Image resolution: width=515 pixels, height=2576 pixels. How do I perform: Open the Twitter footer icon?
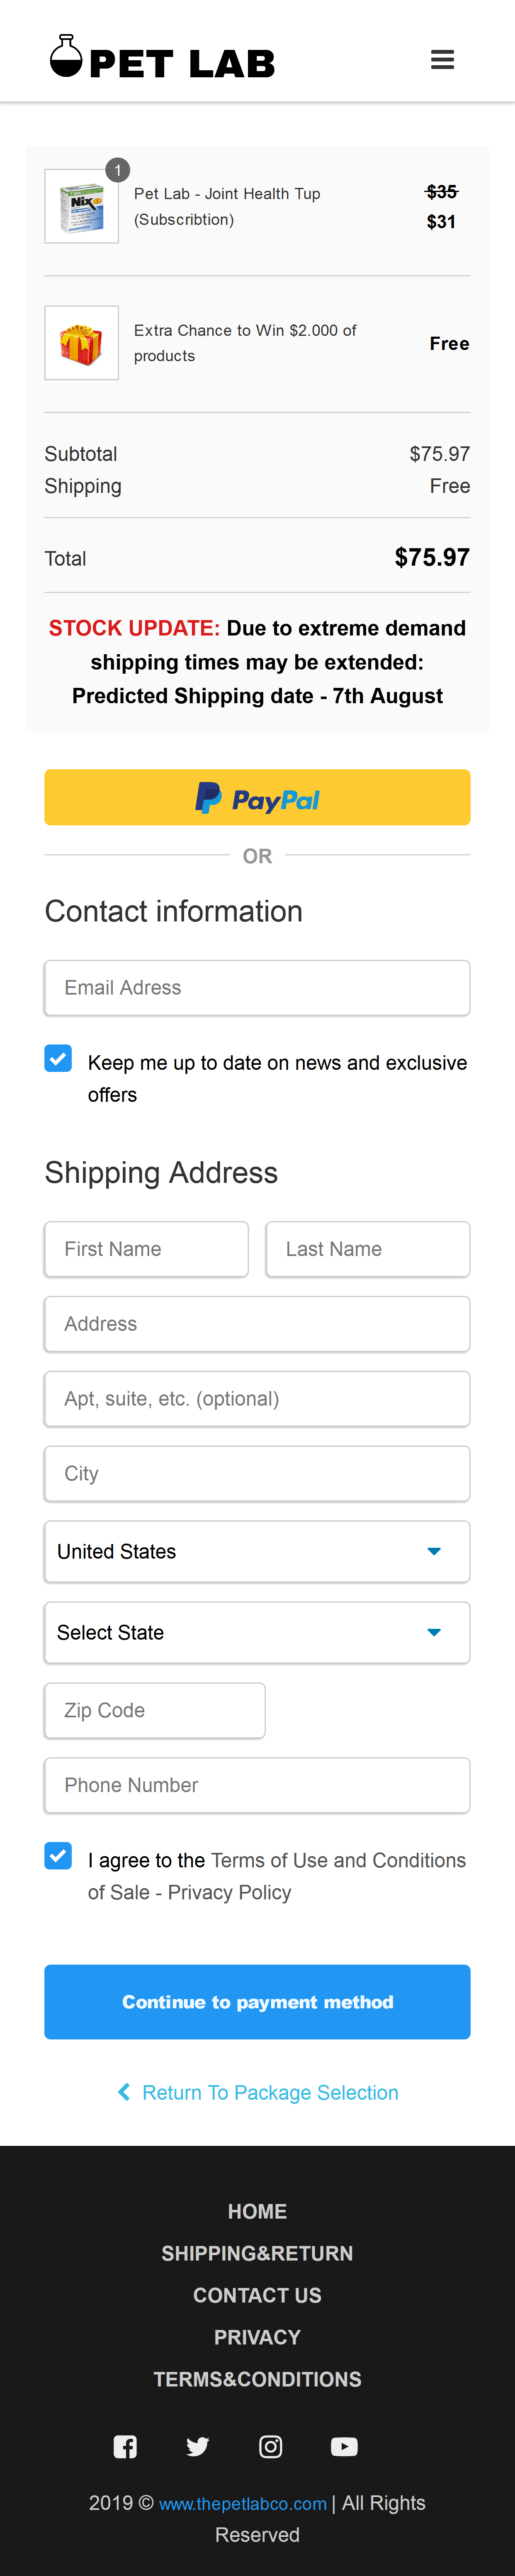pyautogui.click(x=198, y=2446)
